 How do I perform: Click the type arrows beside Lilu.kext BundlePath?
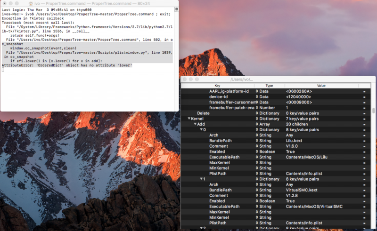coord(257,140)
